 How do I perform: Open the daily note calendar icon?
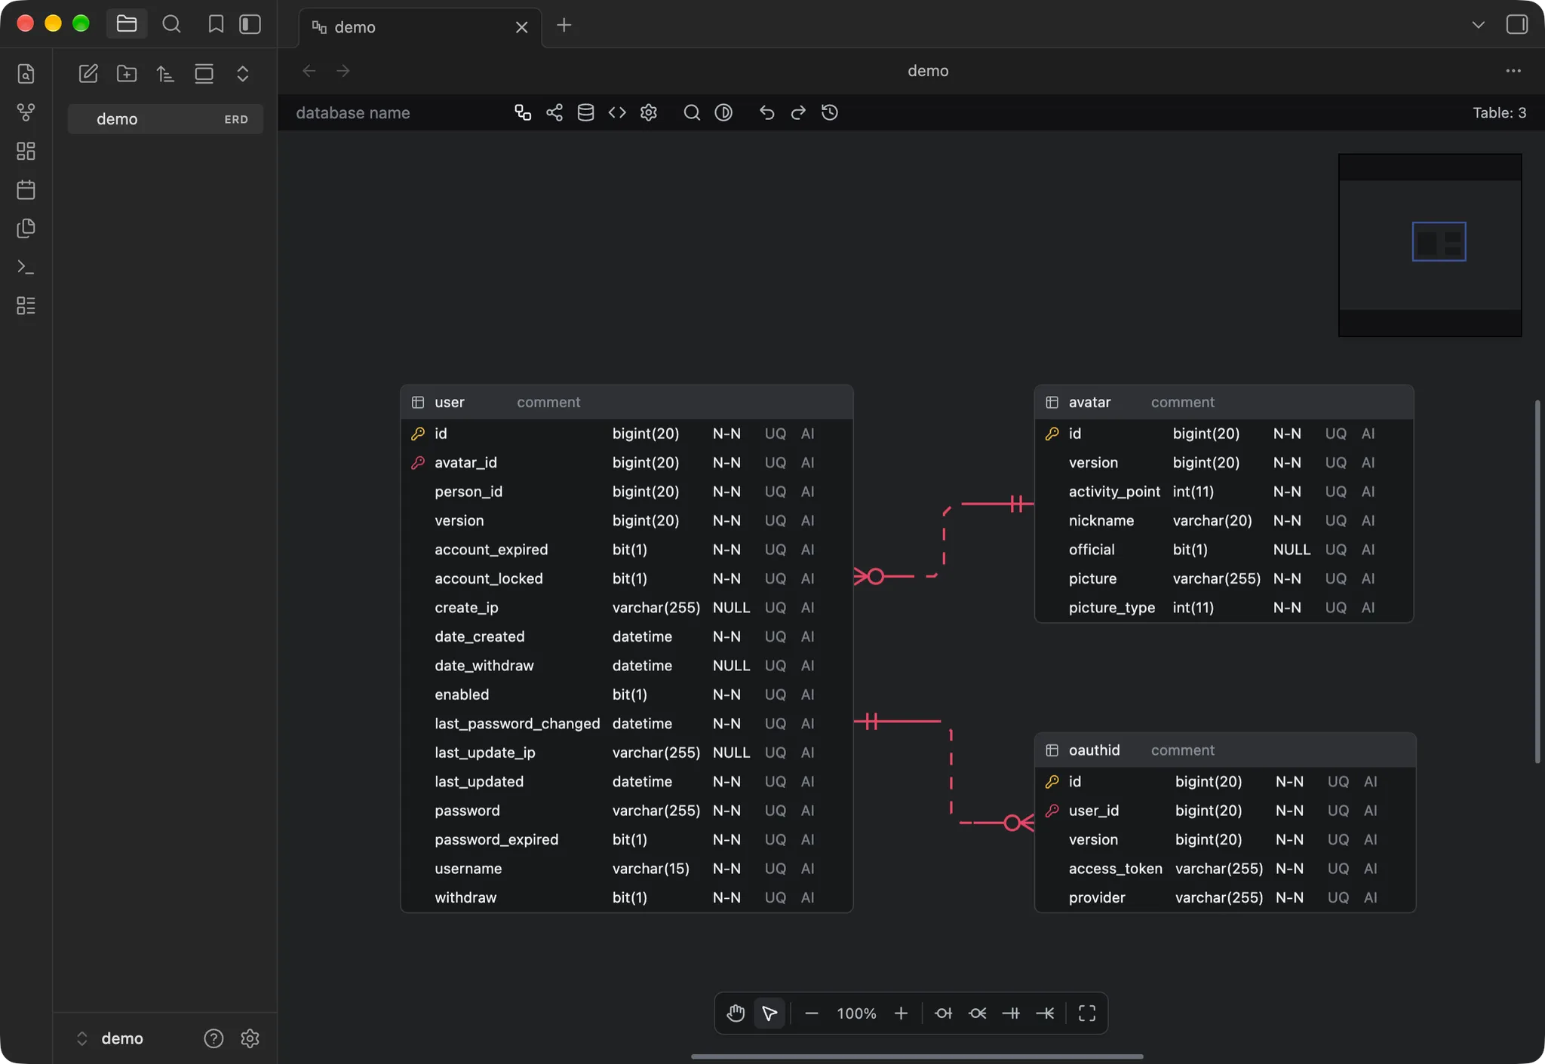click(26, 189)
